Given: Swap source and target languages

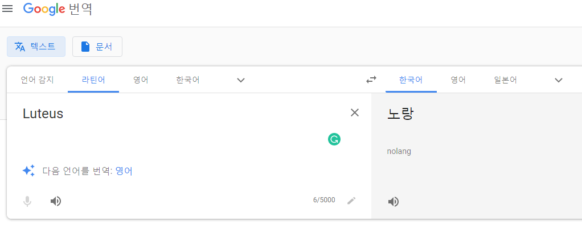Looking at the screenshot, I should pyautogui.click(x=371, y=80).
